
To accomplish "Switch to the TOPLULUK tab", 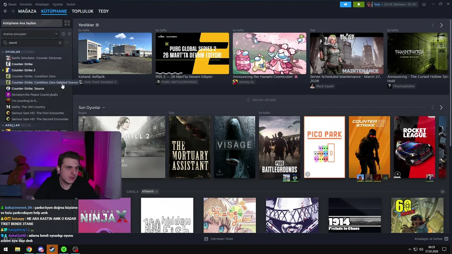I will point(83,11).
